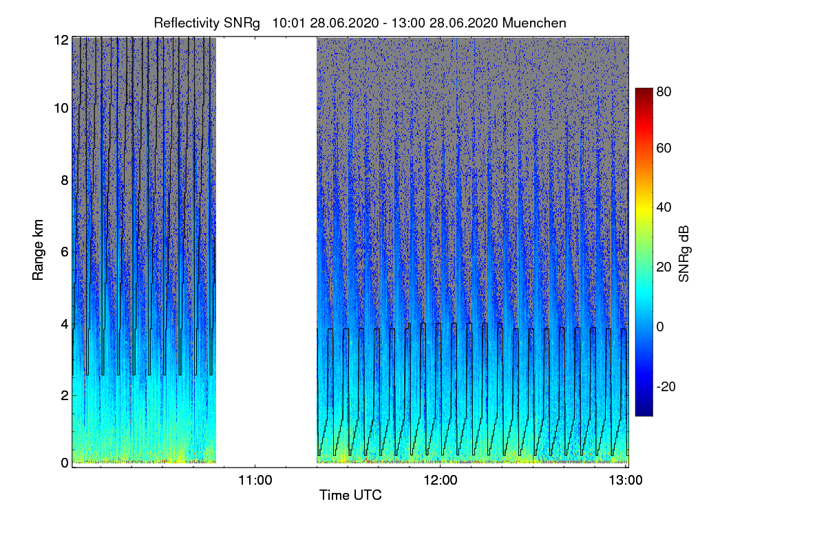This screenshot has height=550, width=826.
Task: Click the 'Time UTC' x-axis label
Action: tap(350, 495)
